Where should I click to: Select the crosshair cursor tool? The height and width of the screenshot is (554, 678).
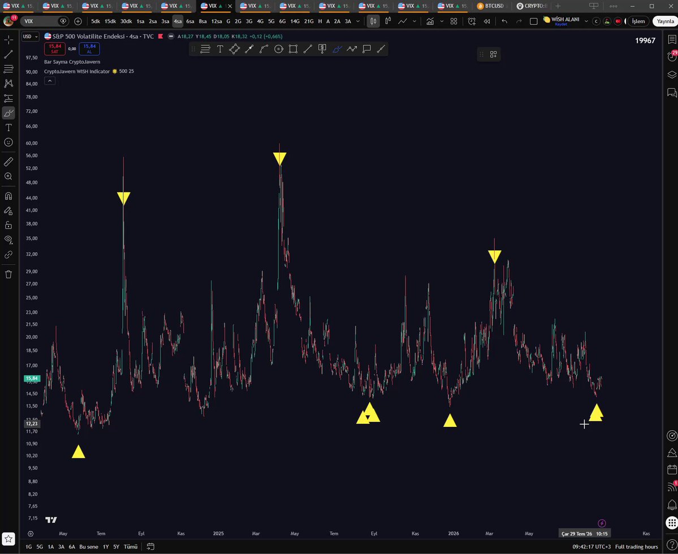point(8,40)
